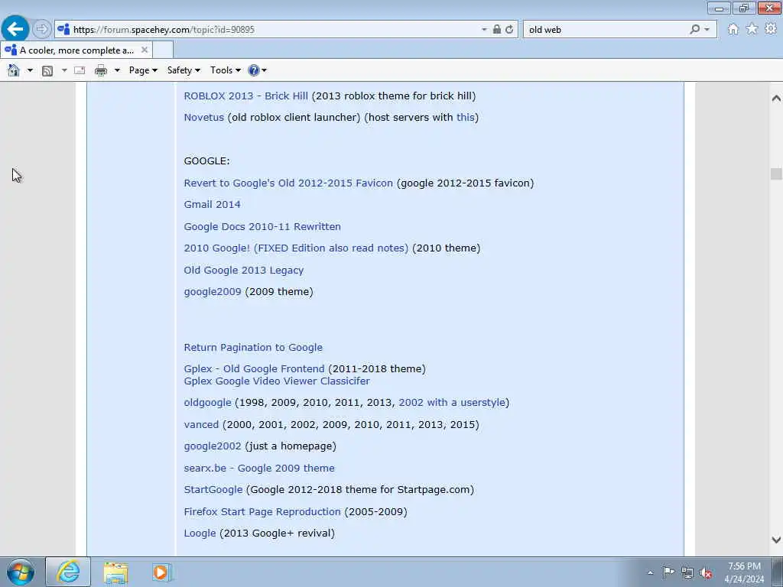This screenshot has height=587, width=783.
Task: Open the Safety menu
Action: (x=184, y=70)
